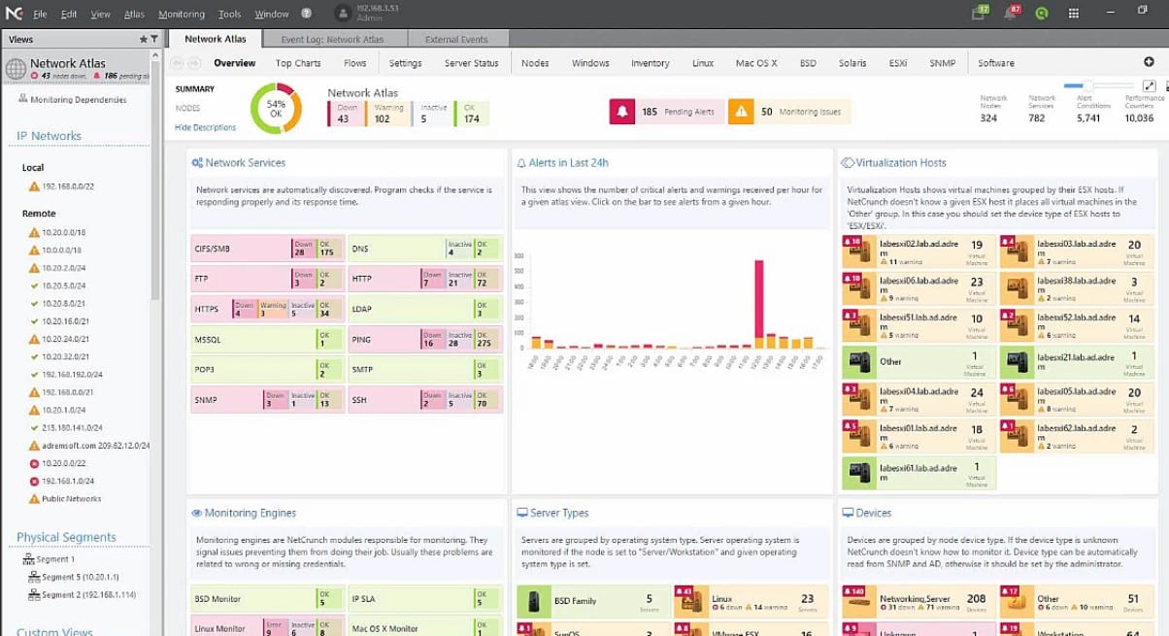1169x636 pixels.
Task: Open the Server Types panel title
Action: tap(559, 513)
